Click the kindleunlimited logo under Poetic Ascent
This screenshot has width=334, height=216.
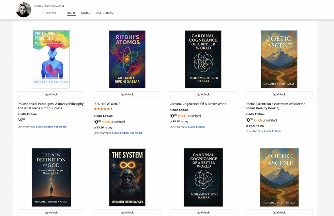(265, 120)
